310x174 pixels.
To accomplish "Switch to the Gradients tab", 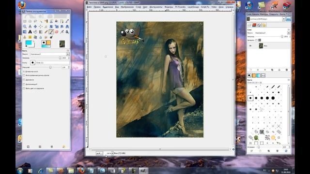I will click(258, 75).
